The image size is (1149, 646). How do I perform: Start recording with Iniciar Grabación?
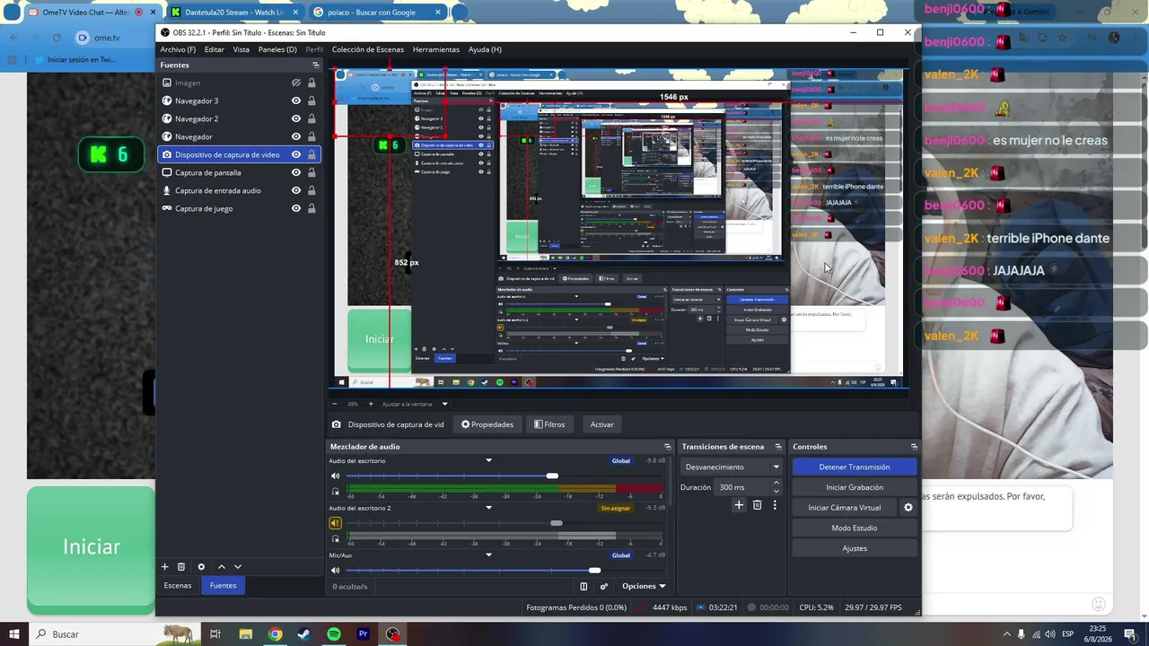point(855,487)
